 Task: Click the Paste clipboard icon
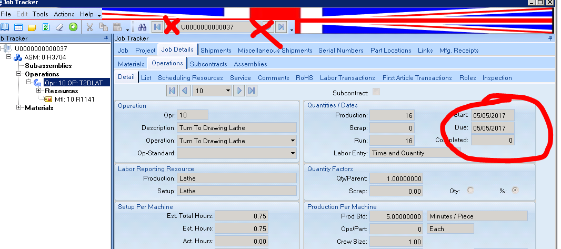(x=117, y=27)
